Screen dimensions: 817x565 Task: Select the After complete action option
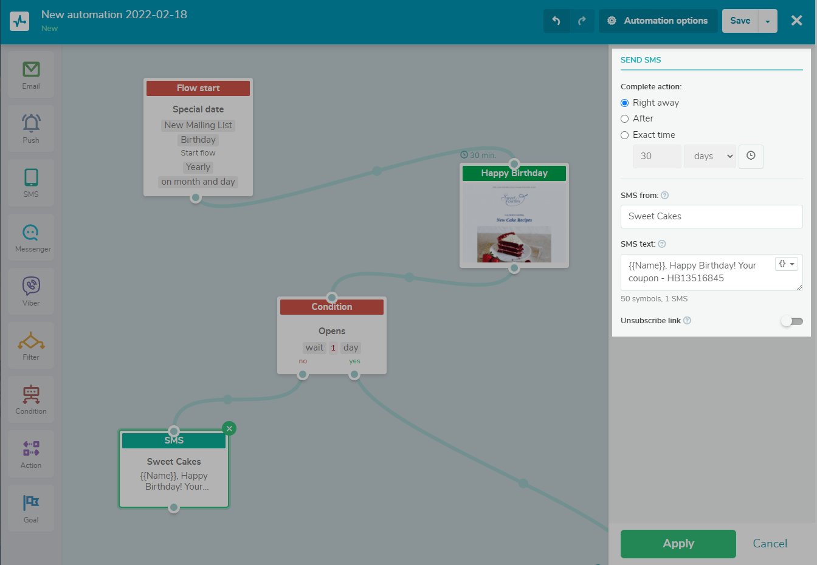click(x=624, y=118)
